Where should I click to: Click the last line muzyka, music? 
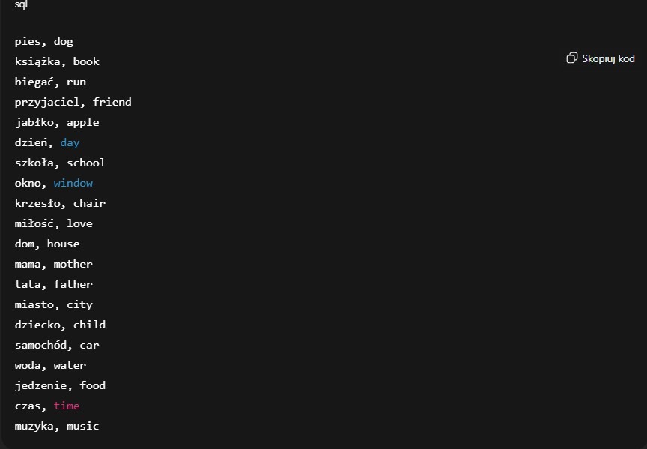point(56,426)
